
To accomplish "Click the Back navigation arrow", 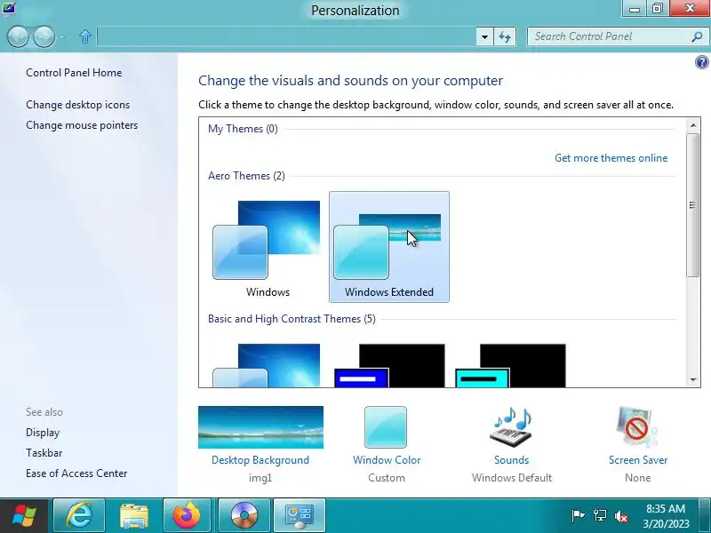I will [x=19, y=36].
